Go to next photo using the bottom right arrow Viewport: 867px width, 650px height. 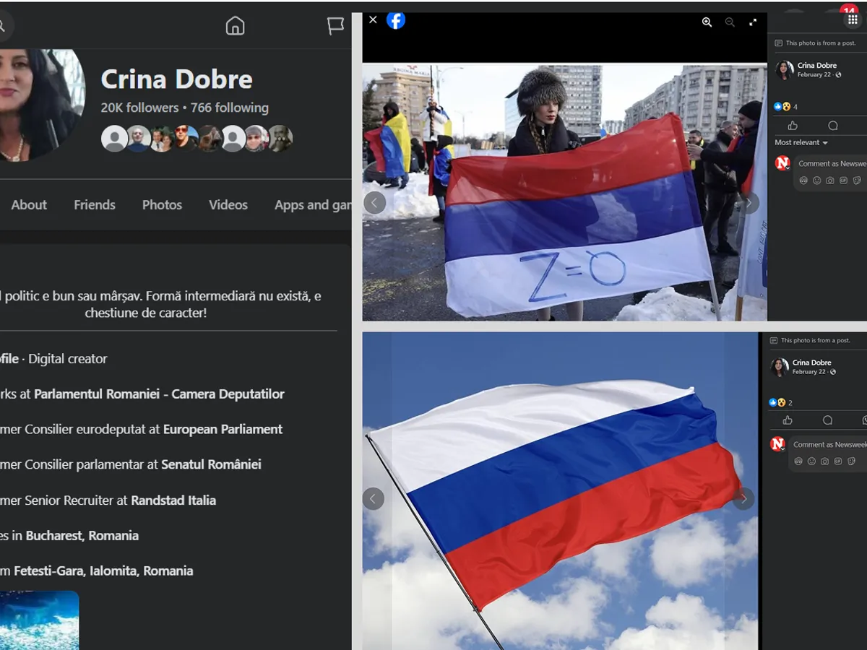pyautogui.click(x=743, y=499)
